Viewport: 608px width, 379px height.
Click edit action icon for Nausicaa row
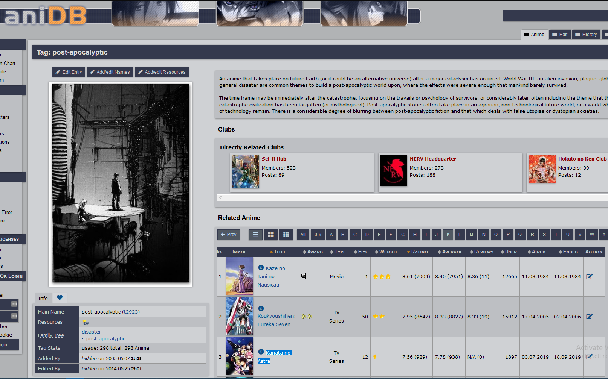tap(590, 276)
